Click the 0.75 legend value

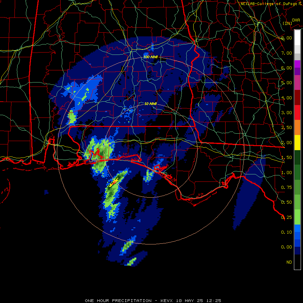point(287,188)
